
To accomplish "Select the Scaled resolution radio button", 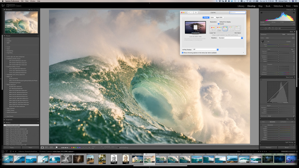I will tap(218, 24).
